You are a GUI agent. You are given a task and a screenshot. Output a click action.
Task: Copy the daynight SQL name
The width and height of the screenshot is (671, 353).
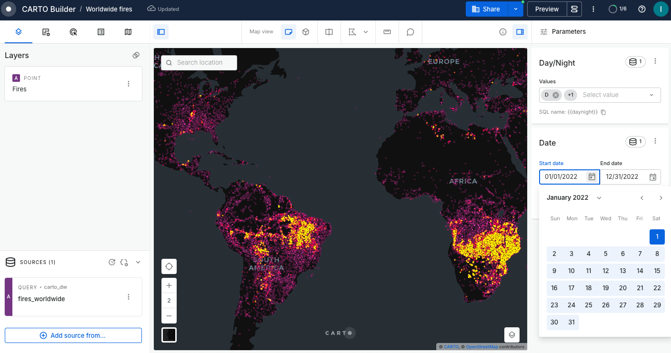click(603, 112)
